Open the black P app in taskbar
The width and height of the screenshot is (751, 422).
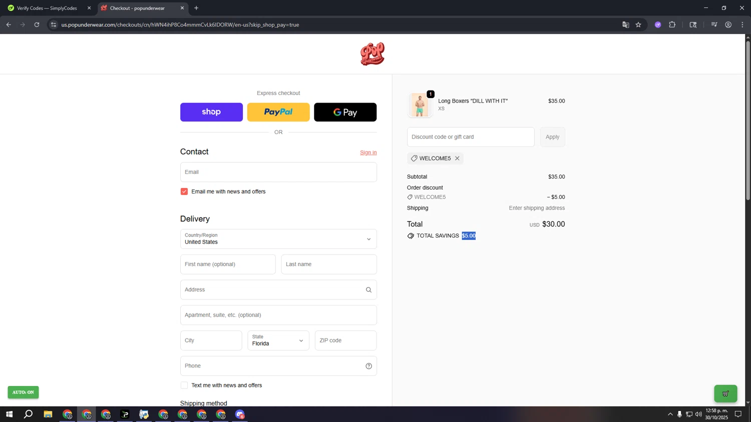point(125,414)
